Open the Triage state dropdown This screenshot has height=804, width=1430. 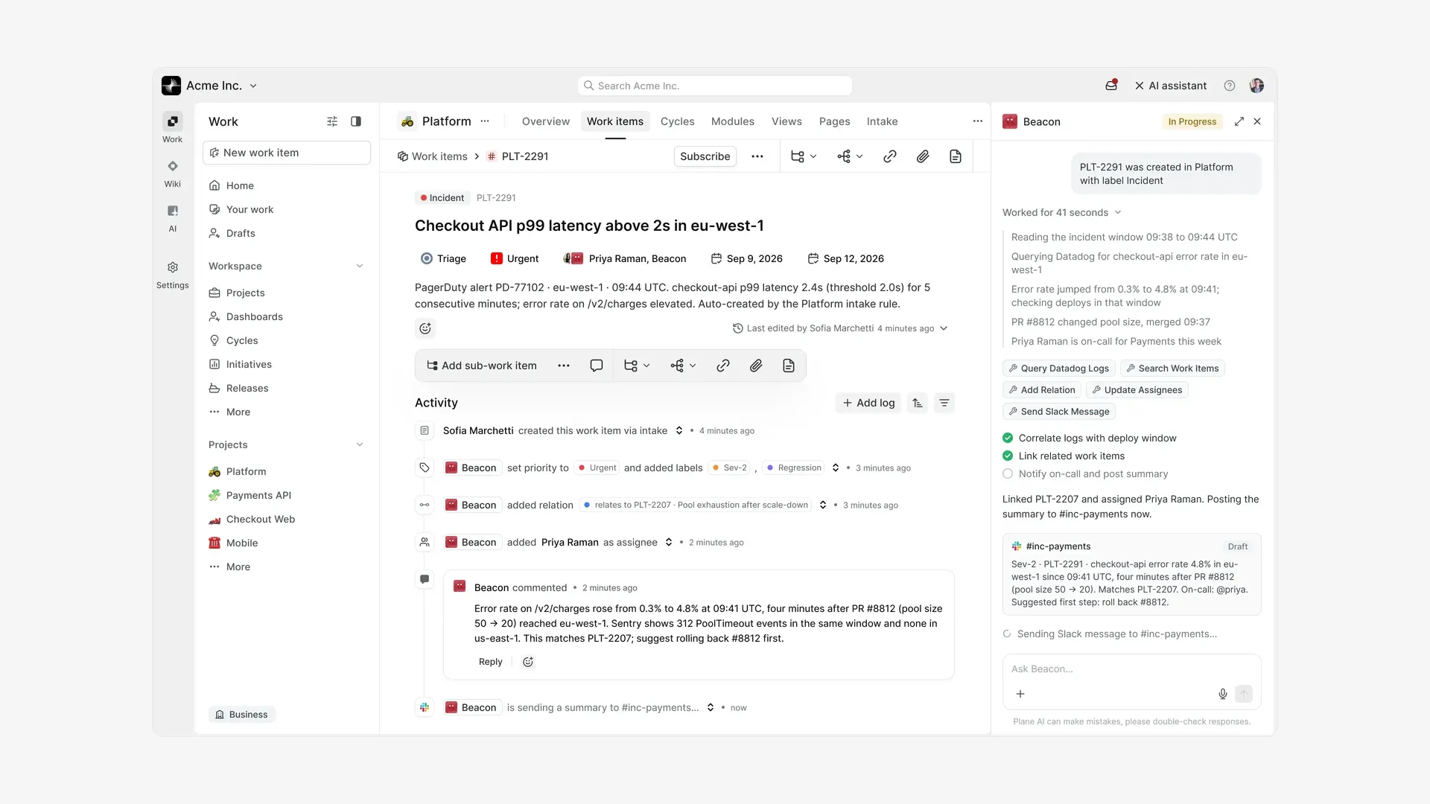(x=443, y=258)
